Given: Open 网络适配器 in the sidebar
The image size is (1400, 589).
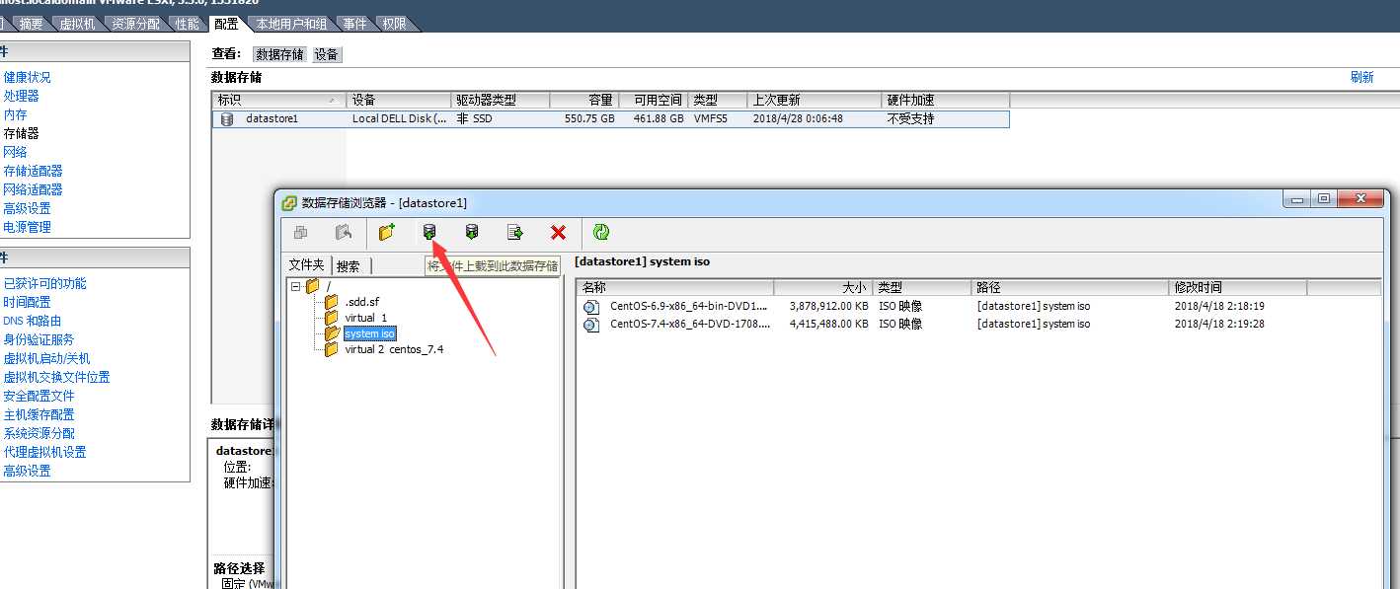Looking at the screenshot, I should pos(33,189).
